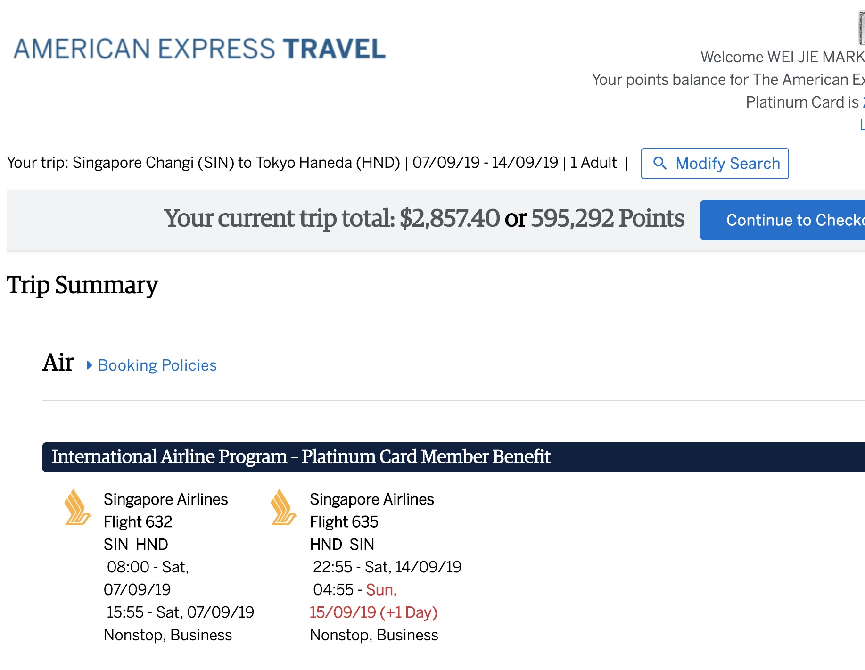The width and height of the screenshot is (865, 670).
Task: Select the Flight 635 text
Action: coord(344,522)
